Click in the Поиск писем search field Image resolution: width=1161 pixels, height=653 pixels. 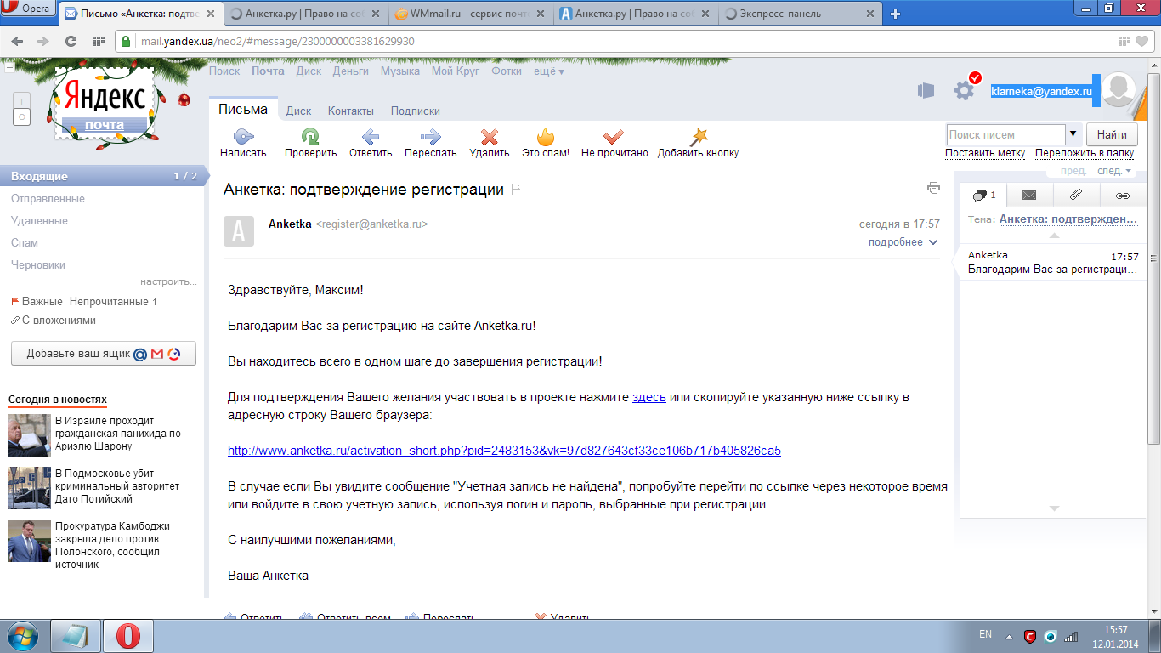(x=1005, y=134)
